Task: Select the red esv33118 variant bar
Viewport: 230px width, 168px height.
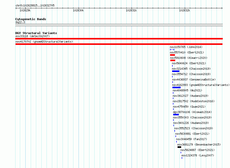Action: click(x=119, y=39)
